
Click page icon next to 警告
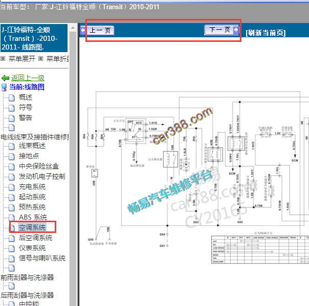[12, 118]
